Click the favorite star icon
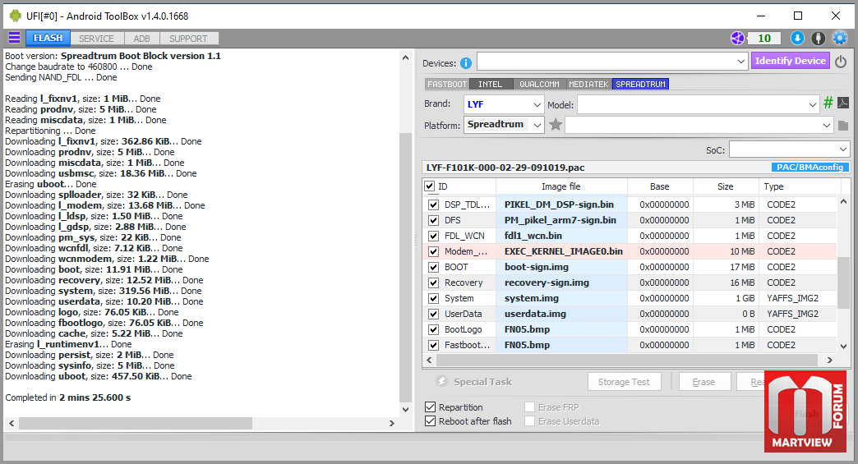Viewport: 858px width, 464px height. click(556, 125)
